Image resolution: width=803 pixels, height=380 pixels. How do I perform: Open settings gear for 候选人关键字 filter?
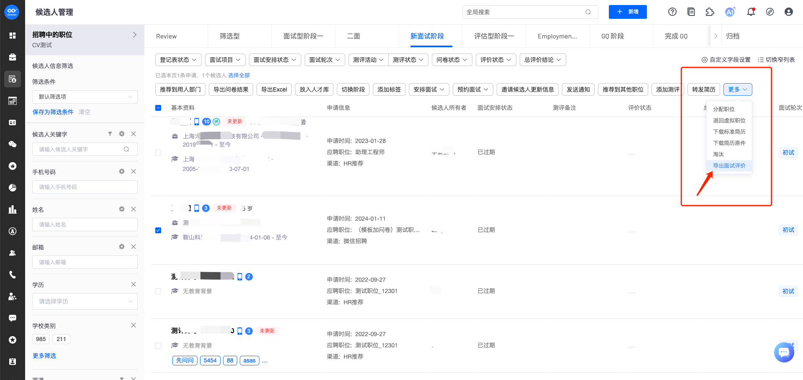pyautogui.click(x=122, y=134)
